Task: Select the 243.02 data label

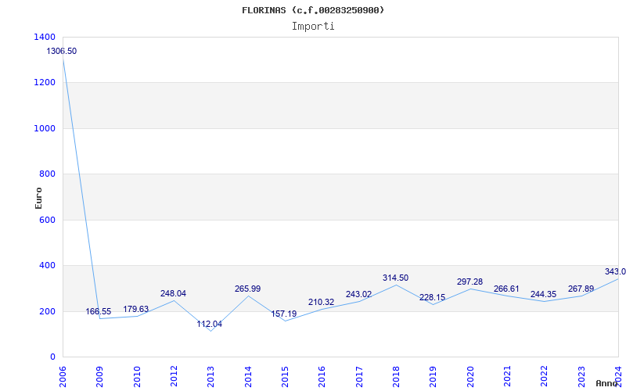Action: tap(358, 295)
